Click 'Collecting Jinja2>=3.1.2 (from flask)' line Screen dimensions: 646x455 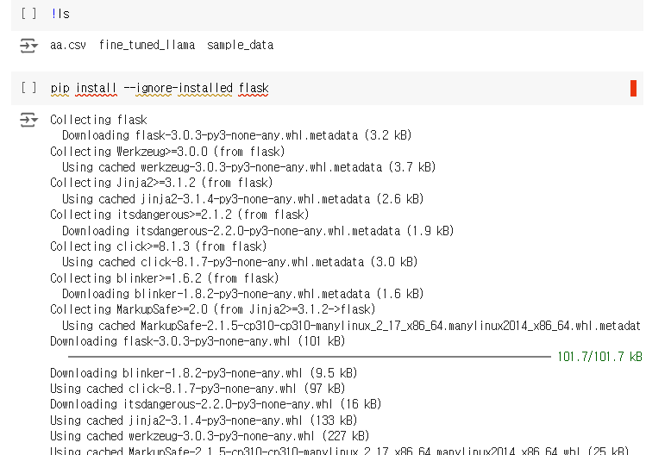point(161,183)
